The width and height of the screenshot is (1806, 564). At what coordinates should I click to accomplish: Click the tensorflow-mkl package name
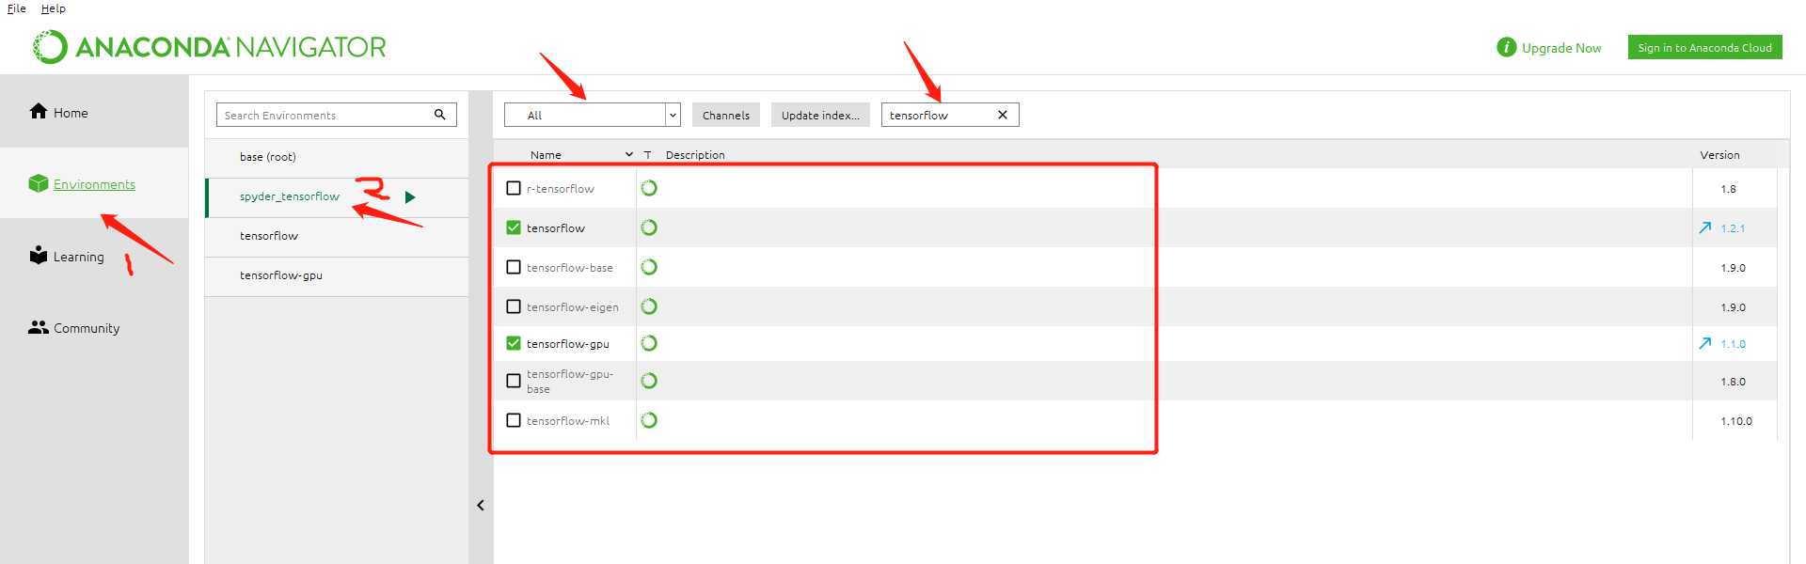(x=568, y=421)
